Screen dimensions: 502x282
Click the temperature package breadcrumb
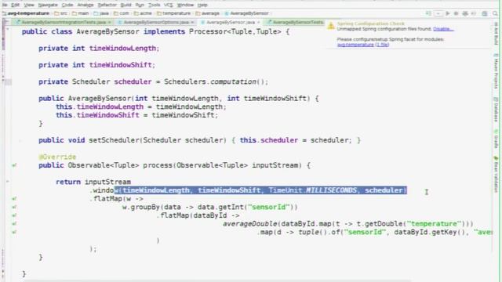tap(173, 13)
